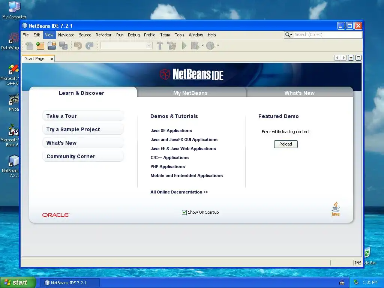Screen dimensions: 384x288
Task: Click the Oracle logo
Action: [56, 215]
